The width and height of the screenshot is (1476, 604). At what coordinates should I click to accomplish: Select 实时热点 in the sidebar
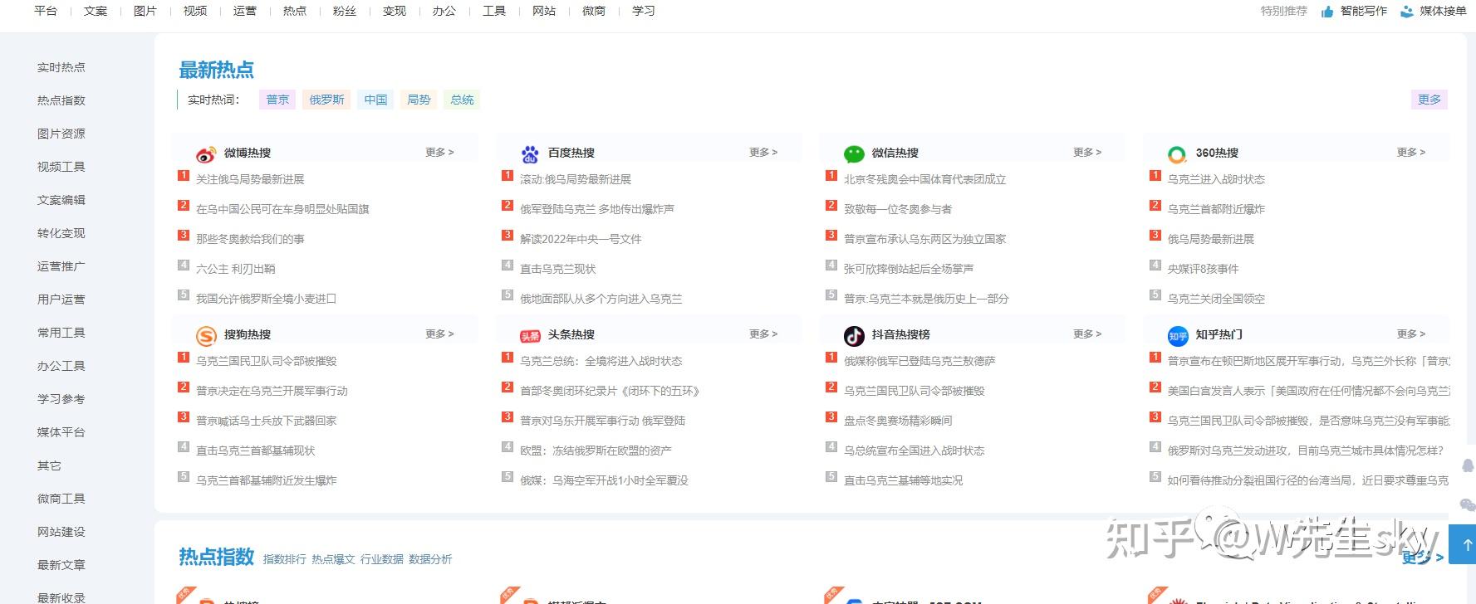click(x=61, y=67)
